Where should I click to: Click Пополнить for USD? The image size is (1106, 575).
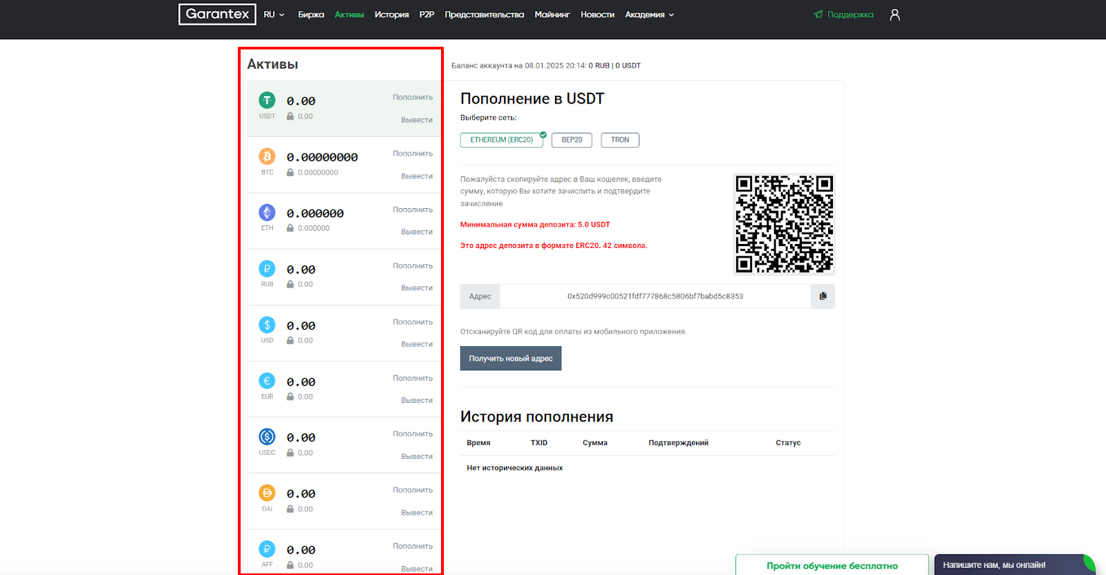coord(413,322)
